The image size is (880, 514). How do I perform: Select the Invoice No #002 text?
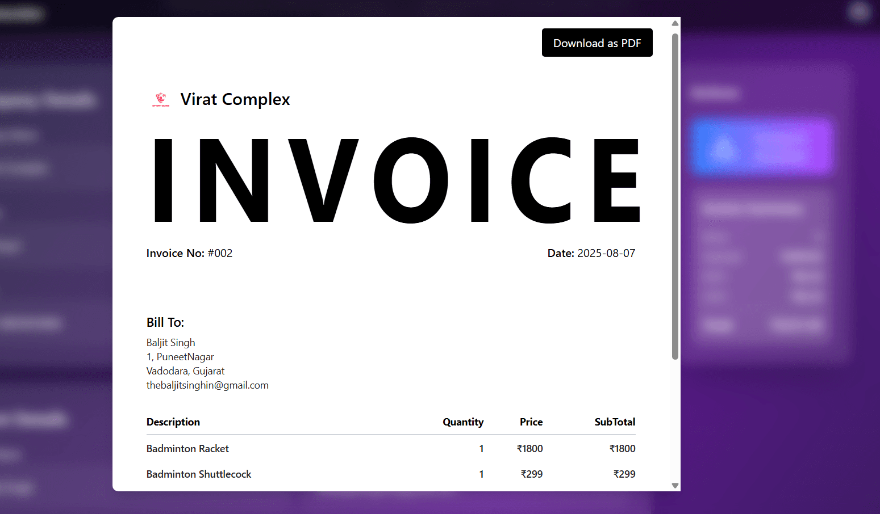189,253
